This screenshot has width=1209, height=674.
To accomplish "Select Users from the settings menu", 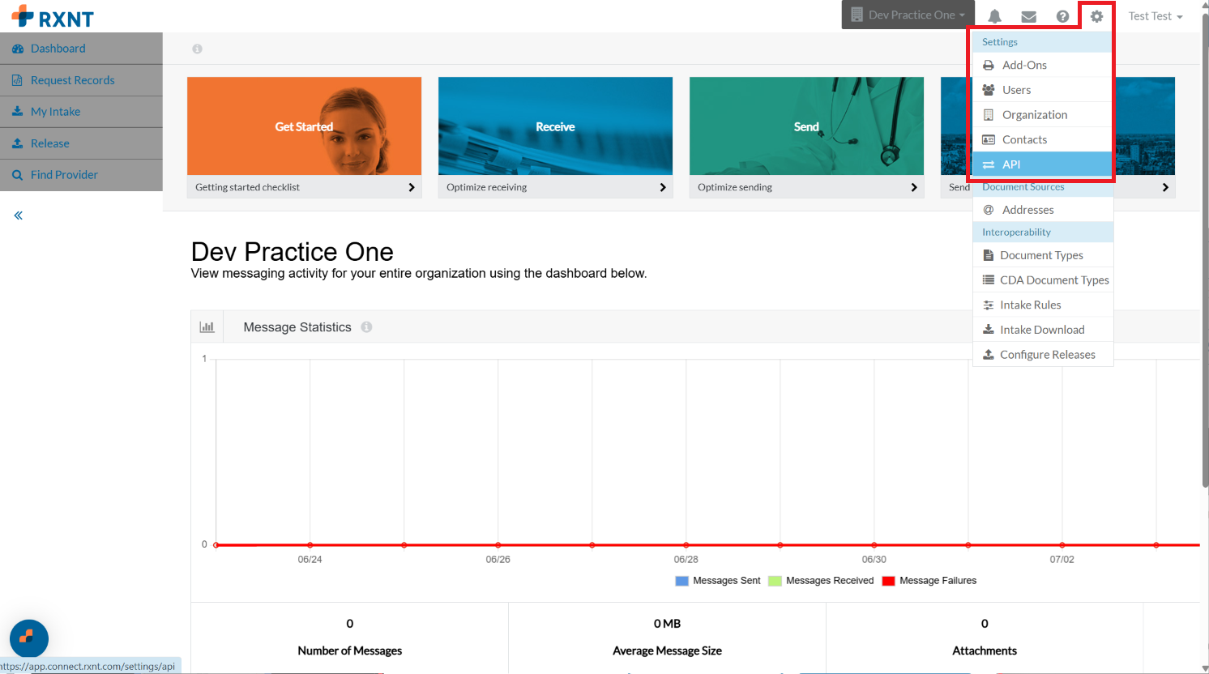I will click(x=1042, y=90).
